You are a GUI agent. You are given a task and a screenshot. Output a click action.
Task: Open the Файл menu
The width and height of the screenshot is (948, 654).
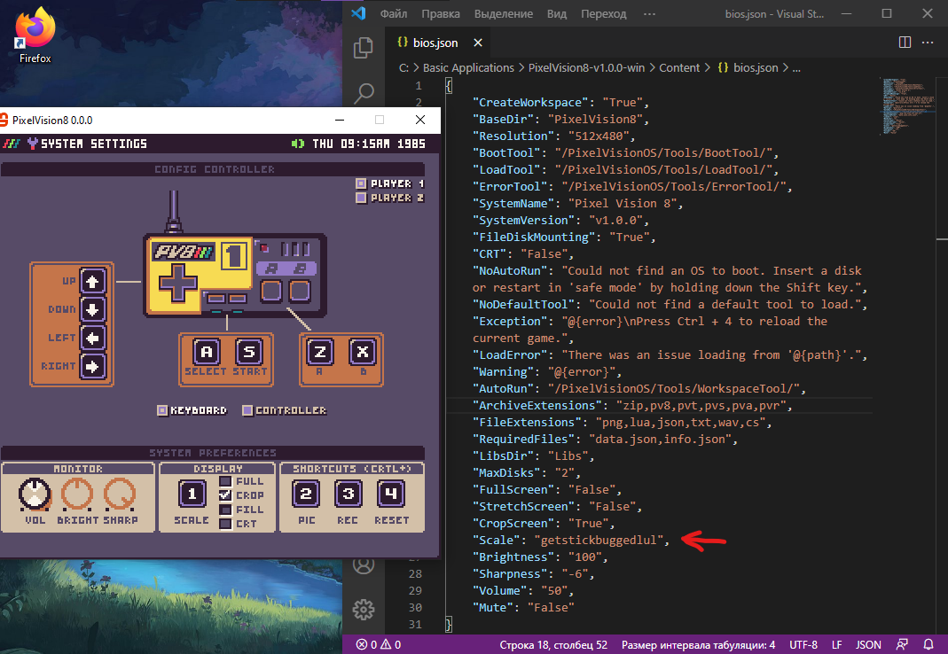click(394, 13)
